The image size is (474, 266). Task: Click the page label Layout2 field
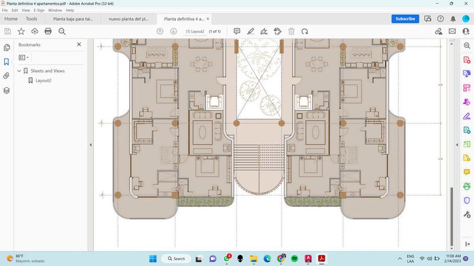pyautogui.click(x=195, y=31)
